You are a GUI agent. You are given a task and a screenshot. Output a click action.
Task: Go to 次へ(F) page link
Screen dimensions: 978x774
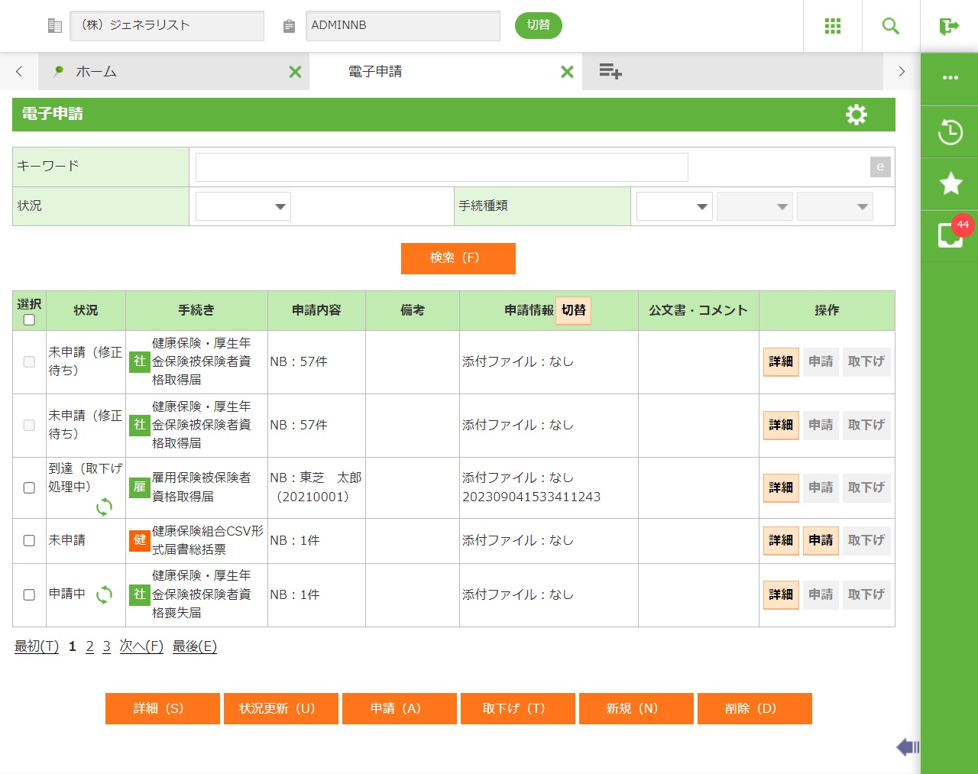[x=141, y=646]
